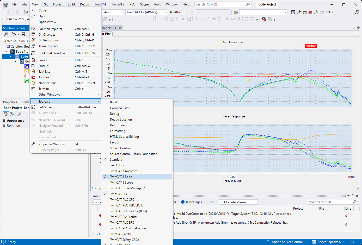Click the red Marker label on the Gain plot

click(311, 46)
